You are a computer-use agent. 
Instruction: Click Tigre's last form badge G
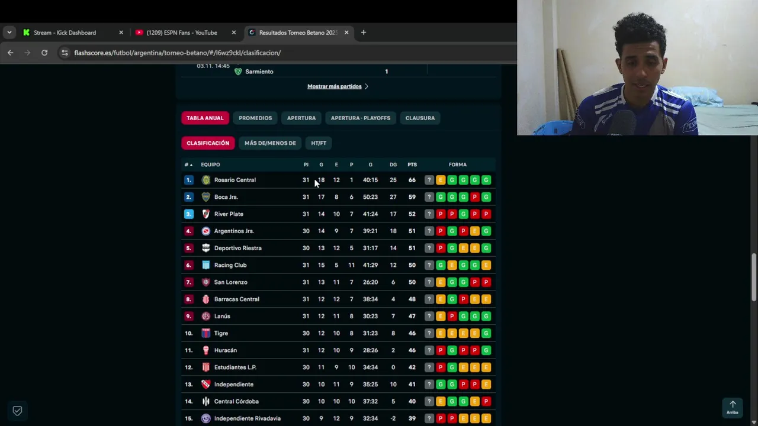click(x=486, y=333)
